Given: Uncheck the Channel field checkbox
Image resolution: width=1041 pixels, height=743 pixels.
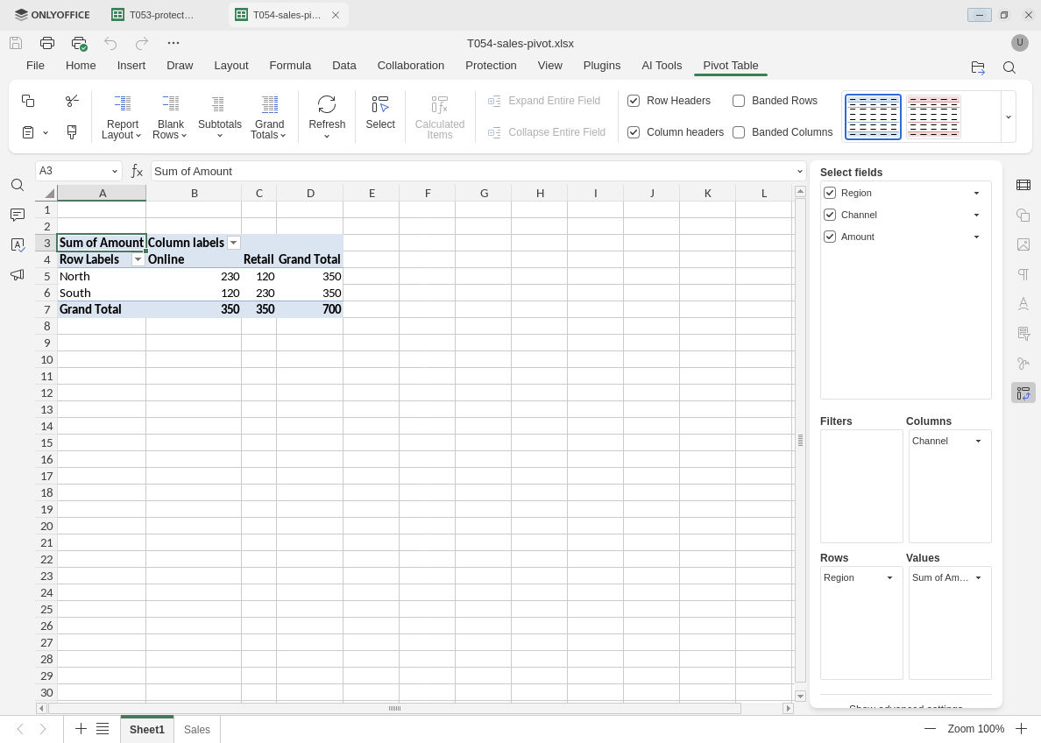Looking at the screenshot, I should 829,215.
